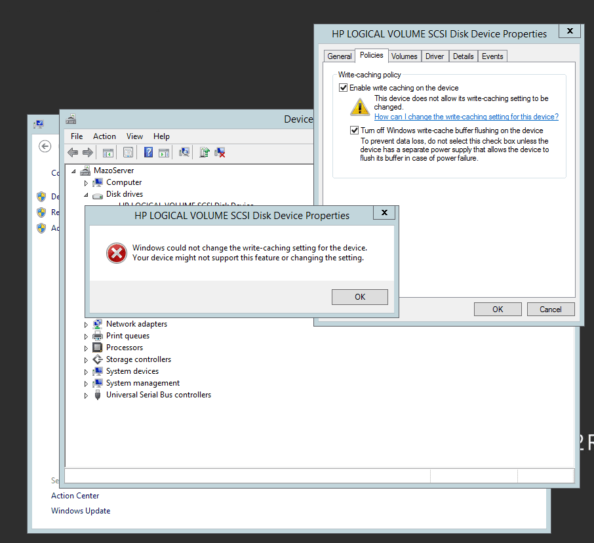The image size is (594, 543).
Task: Expand the System devices node
Action: [x=86, y=372]
